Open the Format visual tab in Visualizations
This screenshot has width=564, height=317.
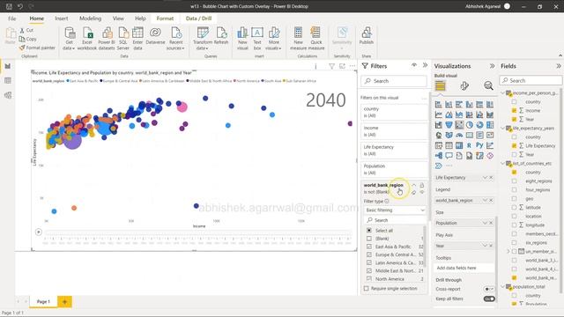click(x=464, y=85)
